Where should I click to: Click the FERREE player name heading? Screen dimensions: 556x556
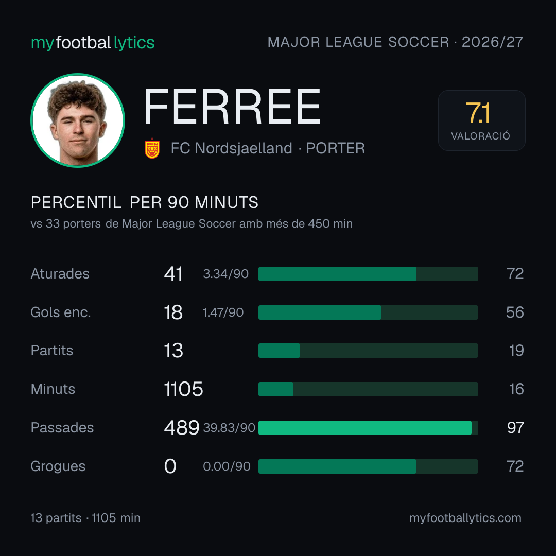tap(232, 107)
